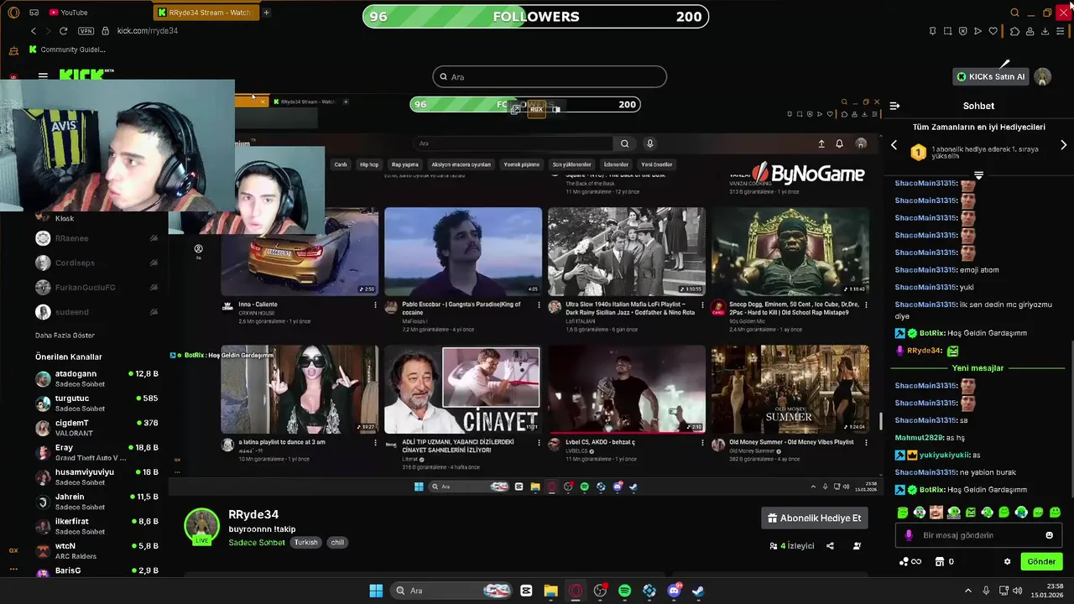The height and width of the screenshot is (604, 1074).
Task: Open Opera easy setup menu icon
Action: pyautogui.click(x=1061, y=31)
